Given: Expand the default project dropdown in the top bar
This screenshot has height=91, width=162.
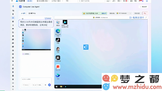Looking at the screenshot, I should tap(43, 1).
